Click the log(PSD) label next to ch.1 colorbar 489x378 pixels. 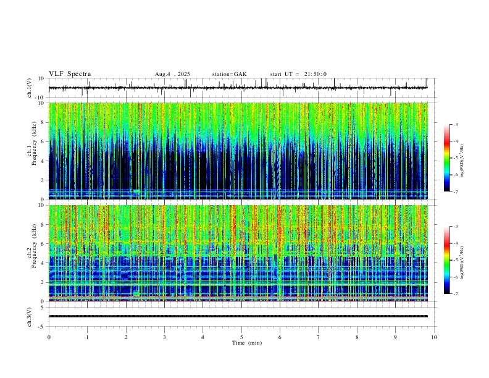tap(462, 161)
